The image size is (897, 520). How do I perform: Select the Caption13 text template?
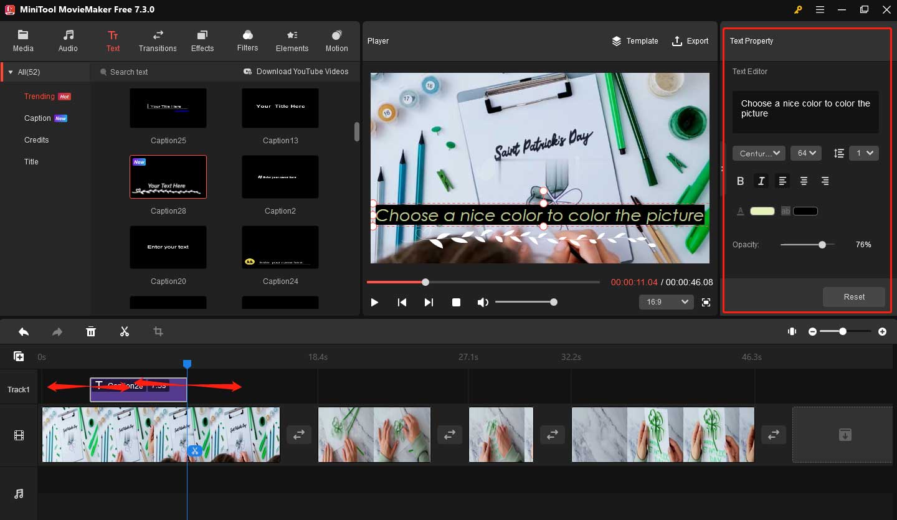pyautogui.click(x=280, y=108)
